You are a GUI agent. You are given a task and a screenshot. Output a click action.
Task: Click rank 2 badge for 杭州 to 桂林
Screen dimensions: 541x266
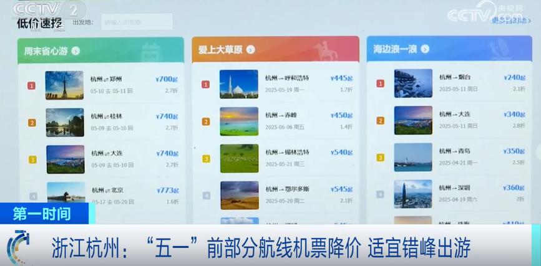pos(32,123)
